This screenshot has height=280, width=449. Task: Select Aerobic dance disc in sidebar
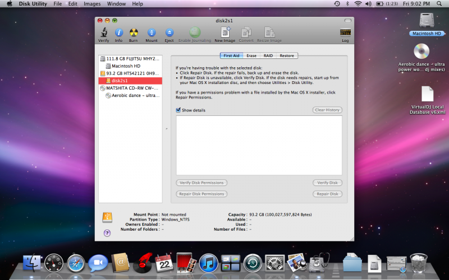(x=130, y=95)
